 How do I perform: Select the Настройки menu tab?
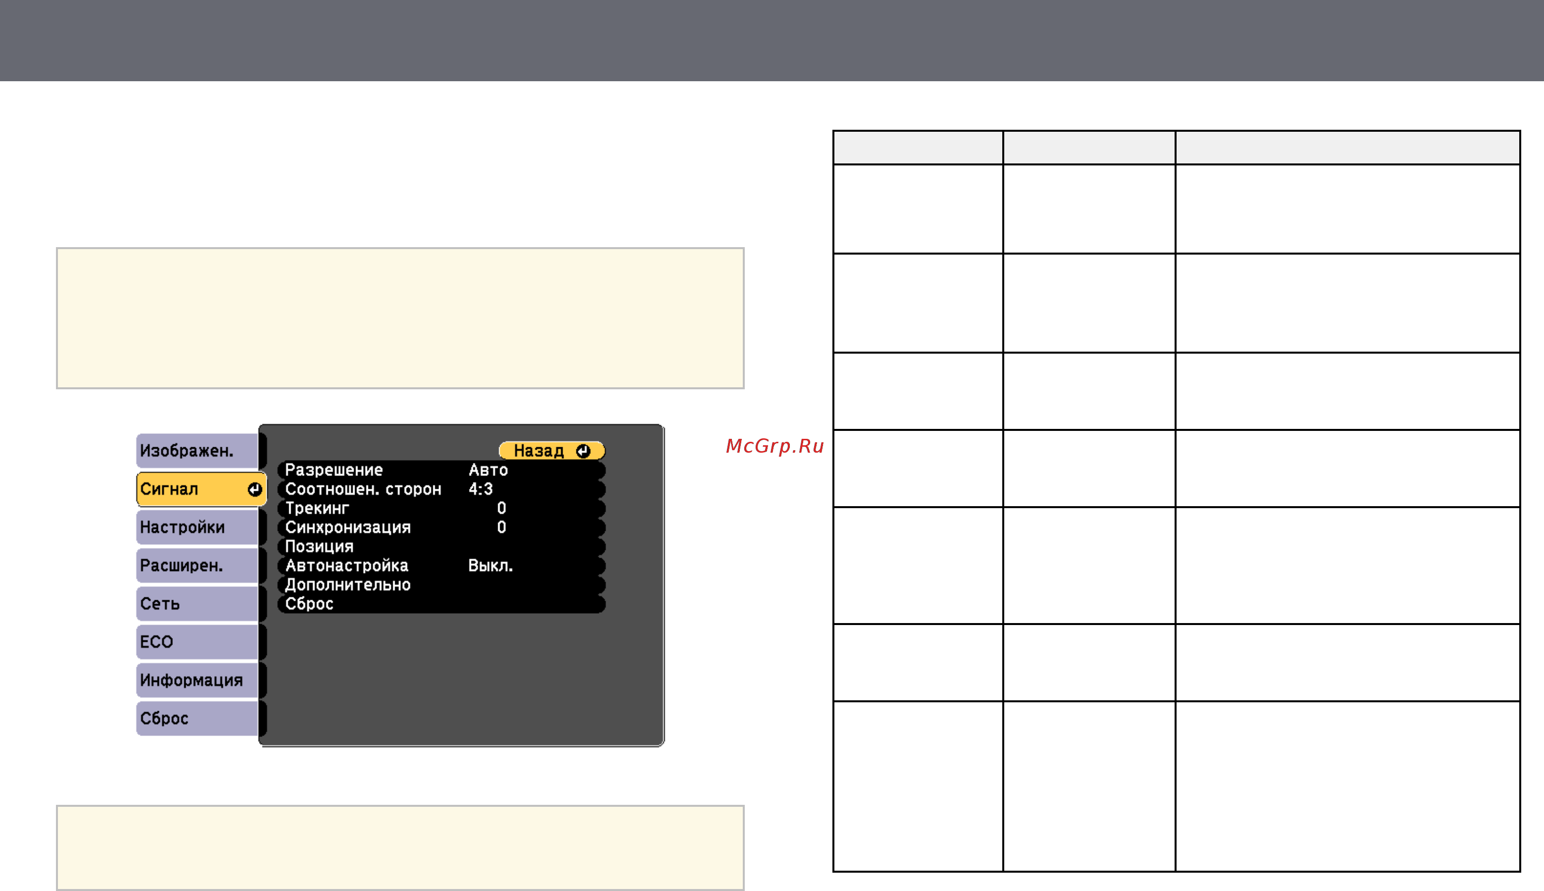click(197, 527)
